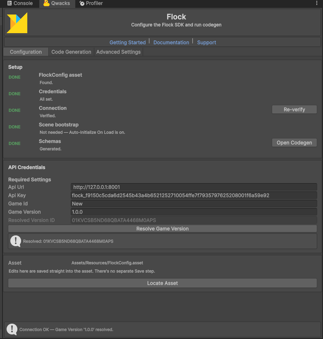Click the Qwacks duck icon

[46, 3]
